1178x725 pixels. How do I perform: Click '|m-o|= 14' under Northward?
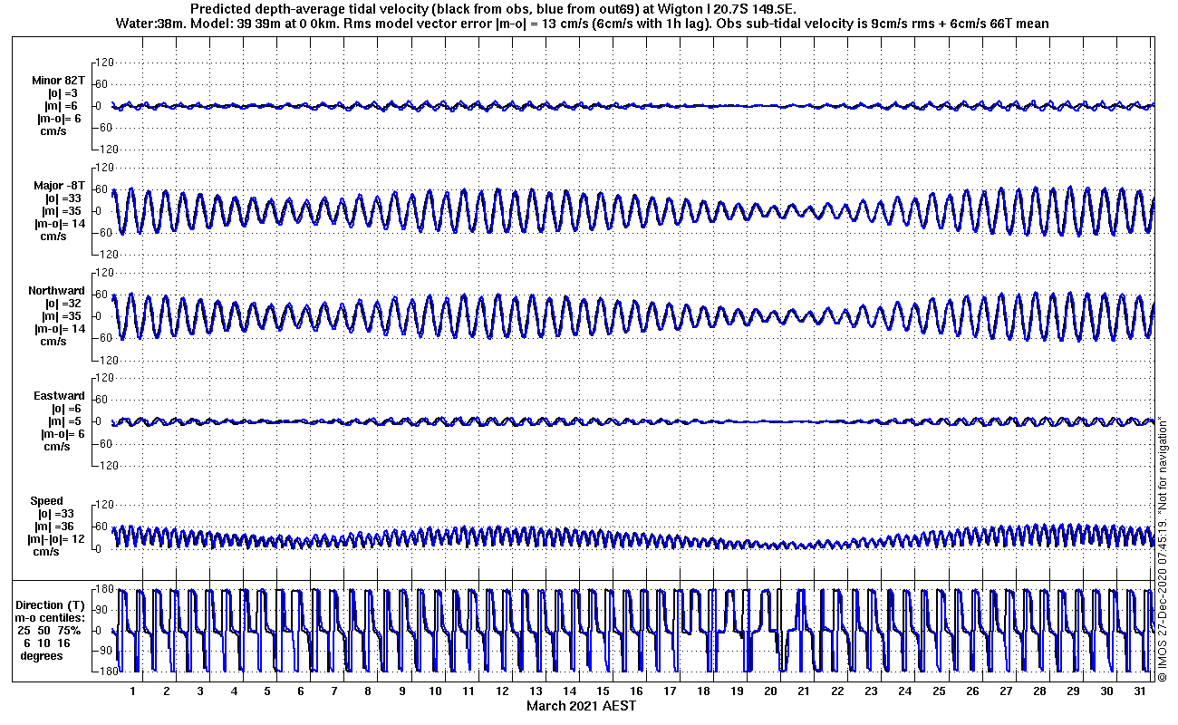click(x=60, y=329)
